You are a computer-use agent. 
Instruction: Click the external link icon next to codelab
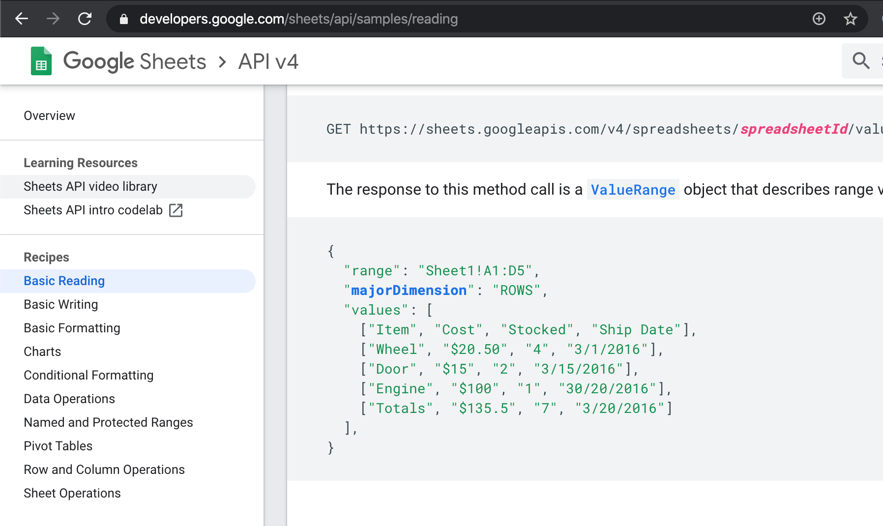coord(176,210)
